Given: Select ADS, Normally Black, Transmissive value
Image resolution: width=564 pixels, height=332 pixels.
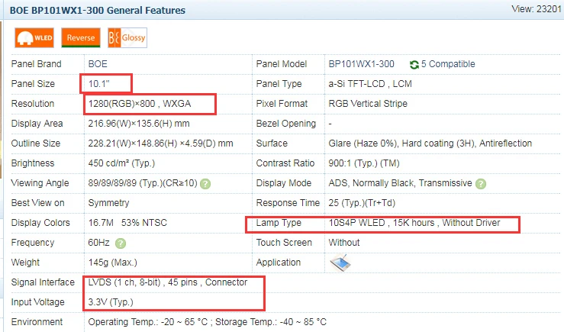Looking at the screenshot, I should coord(400,183).
